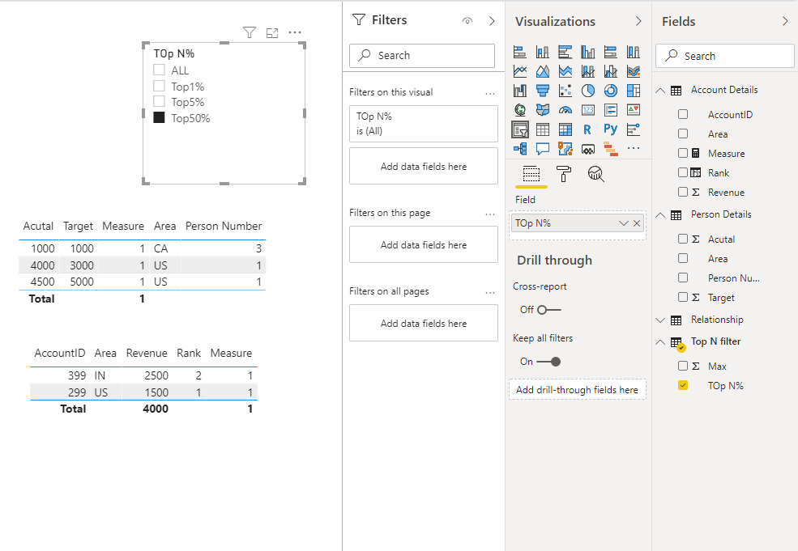The image size is (798, 551).
Task: Insert a filled map visual
Action: click(543, 110)
